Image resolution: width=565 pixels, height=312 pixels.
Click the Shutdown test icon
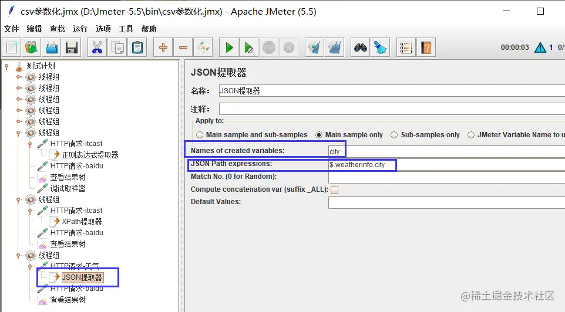pyautogui.click(x=288, y=48)
